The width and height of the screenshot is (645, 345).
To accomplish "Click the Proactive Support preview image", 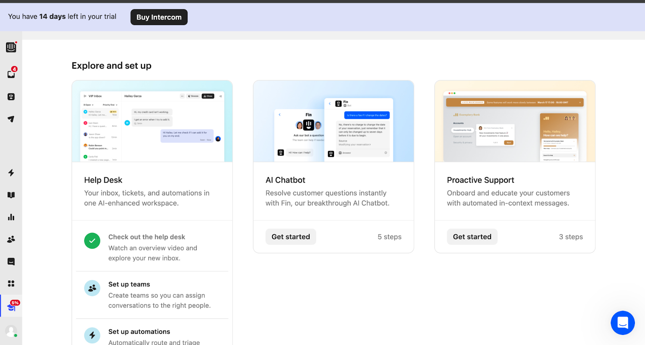I will point(515,121).
